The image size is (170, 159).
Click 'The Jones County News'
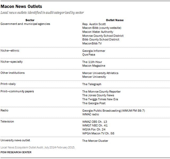click(x=98, y=96)
